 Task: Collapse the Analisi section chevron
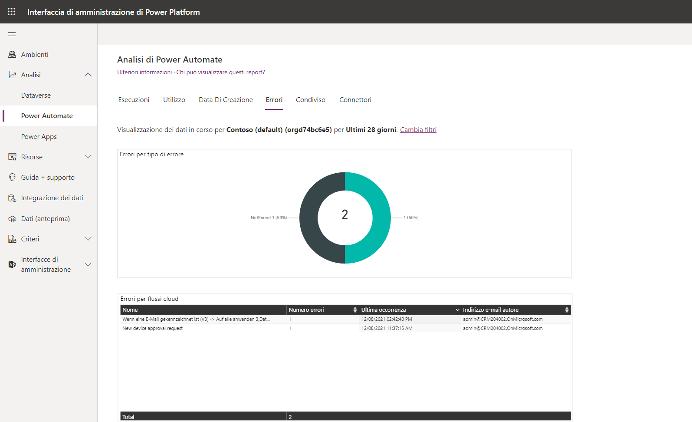[x=88, y=75]
